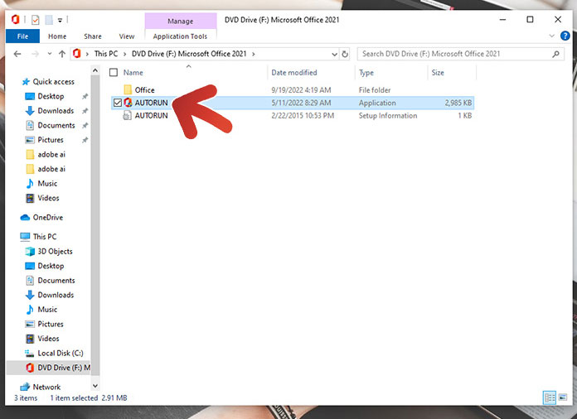Uncheck the AUTORUN application checkbox
Screen dimensions: 577x419
118,103
